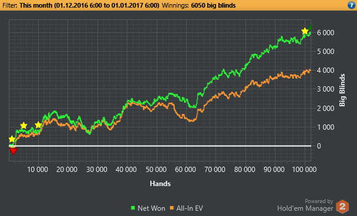Viewport: 357px width, 216px height.
Task: Click the '100 000' x-axis label
Action: click(305, 170)
